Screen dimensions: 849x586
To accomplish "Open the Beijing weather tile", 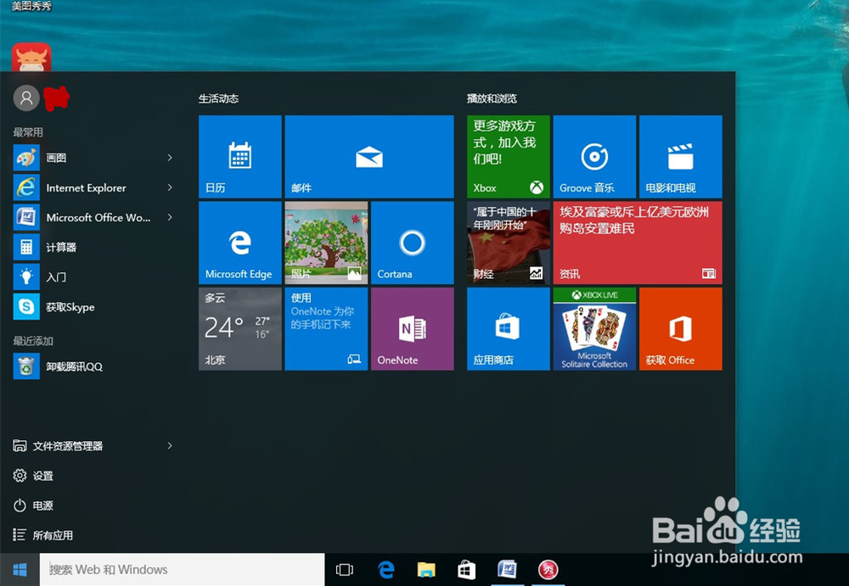I will (x=240, y=328).
